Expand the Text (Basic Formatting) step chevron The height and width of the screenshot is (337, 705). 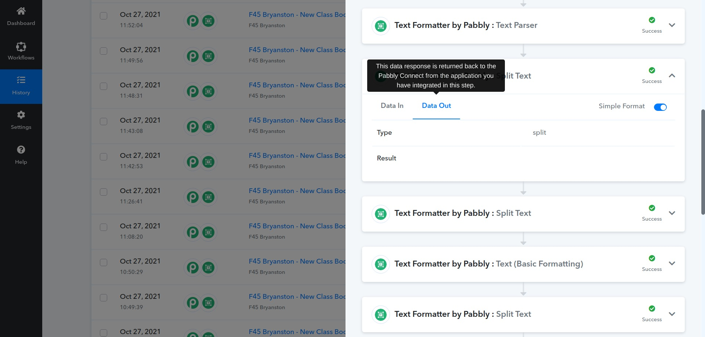(x=672, y=264)
